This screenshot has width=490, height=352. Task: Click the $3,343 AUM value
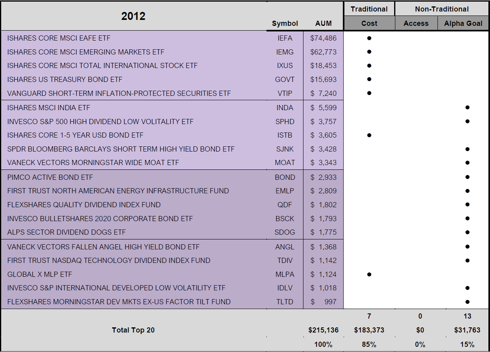click(x=323, y=163)
